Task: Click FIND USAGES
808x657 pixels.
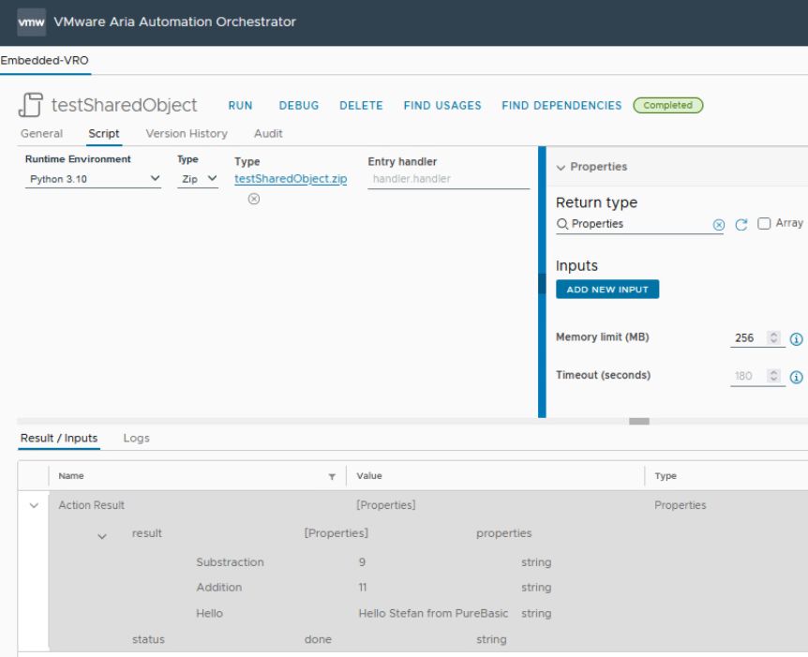Action: pos(442,106)
